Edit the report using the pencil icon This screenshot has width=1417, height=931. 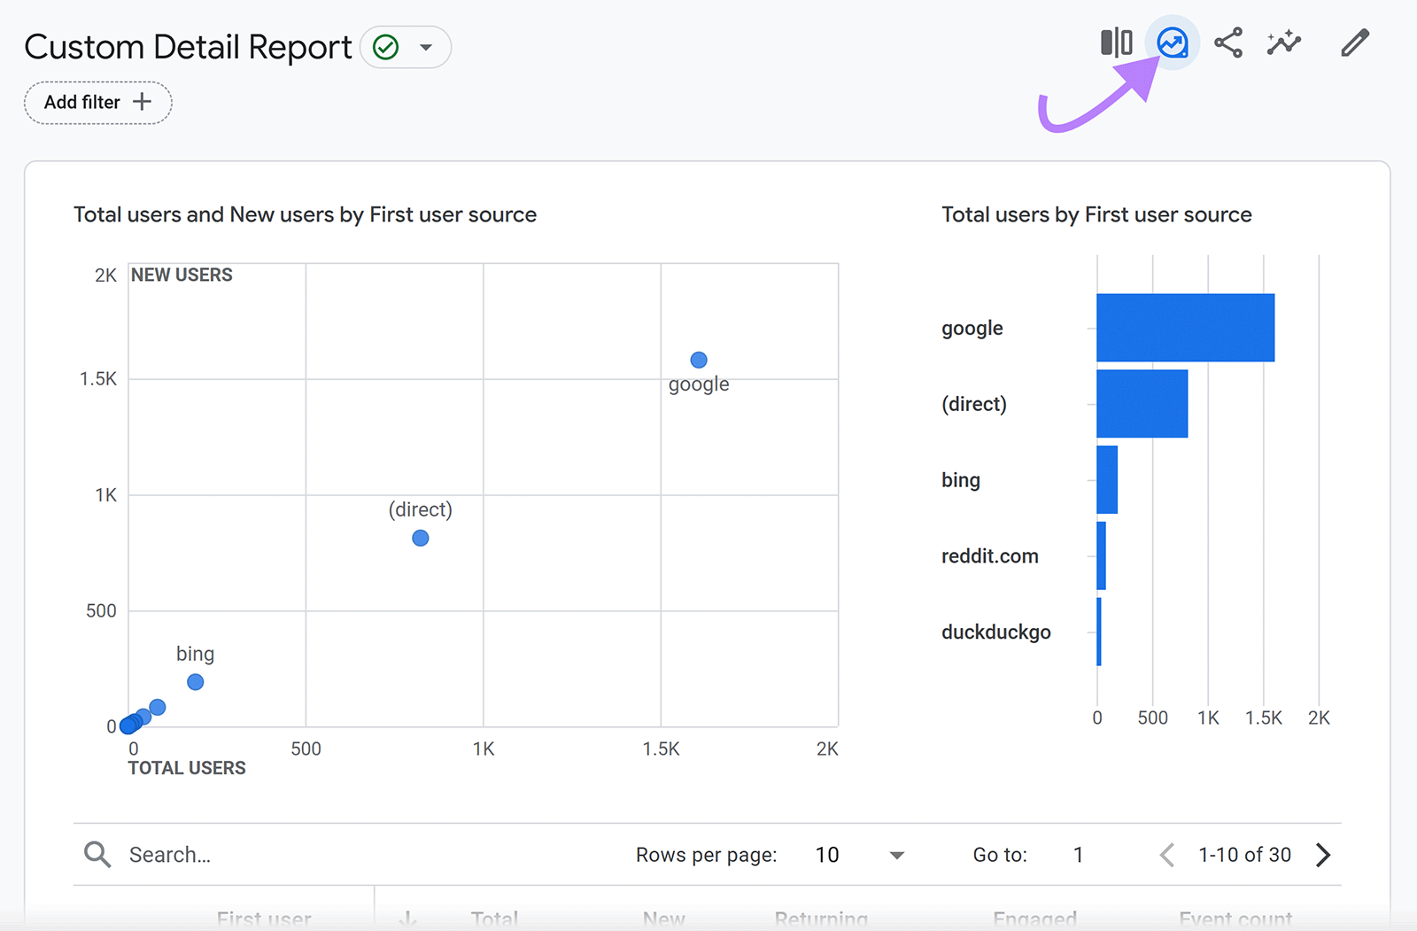click(x=1353, y=42)
